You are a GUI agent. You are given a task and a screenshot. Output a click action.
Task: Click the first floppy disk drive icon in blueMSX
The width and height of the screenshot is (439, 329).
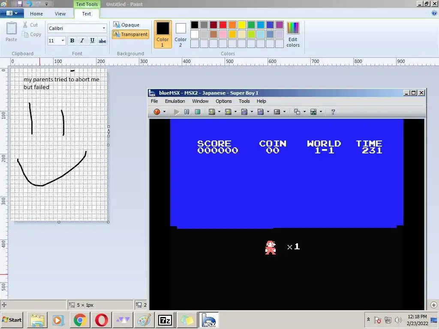244,112
